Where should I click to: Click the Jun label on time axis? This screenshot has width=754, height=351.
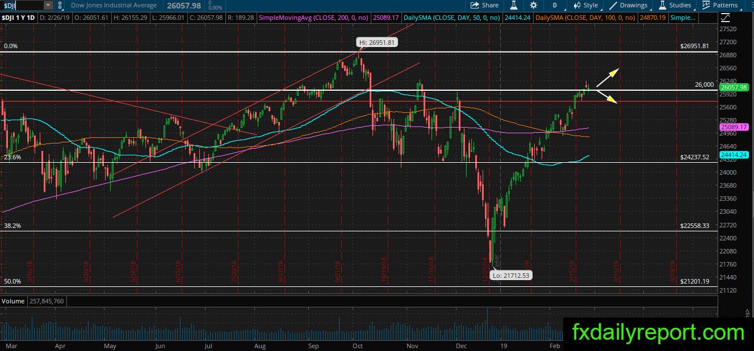(x=160, y=345)
